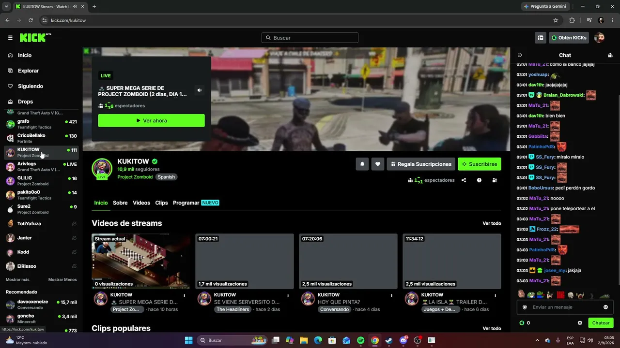Image resolution: width=620 pixels, height=348 pixels.
Task: Toggle the notification icon for TotiYafuza
Action: click(74, 224)
